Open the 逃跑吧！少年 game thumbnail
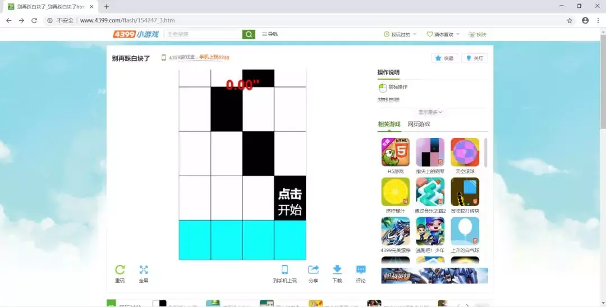 [430, 231]
